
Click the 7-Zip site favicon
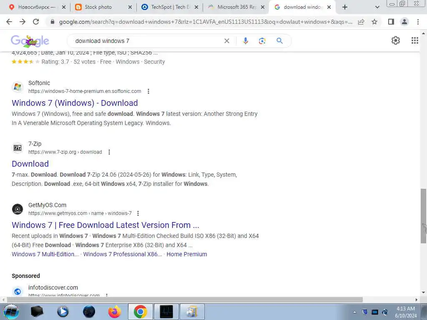18,148
